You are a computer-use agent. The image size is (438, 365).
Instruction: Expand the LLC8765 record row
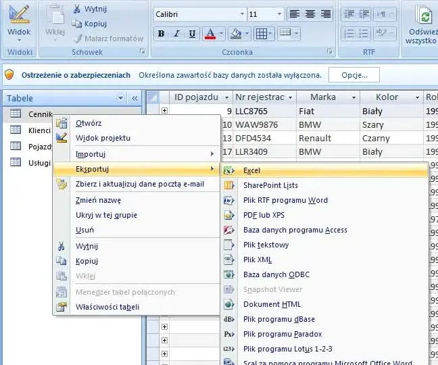pyautogui.click(x=164, y=111)
